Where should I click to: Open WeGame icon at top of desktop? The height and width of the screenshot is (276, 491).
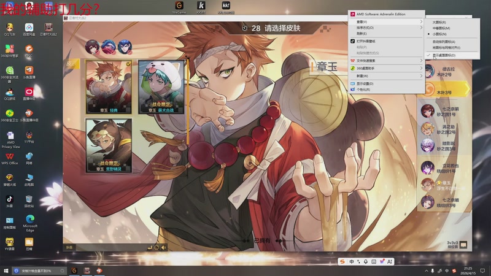(x=179, y=7)
